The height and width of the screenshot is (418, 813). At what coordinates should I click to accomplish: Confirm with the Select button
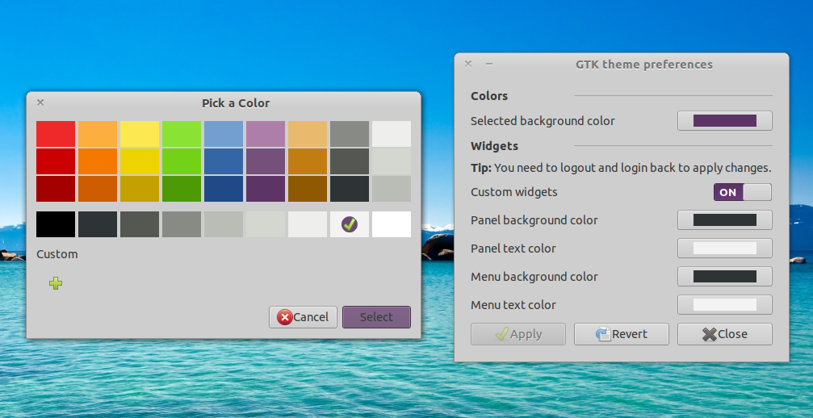(x=376, y=317)
